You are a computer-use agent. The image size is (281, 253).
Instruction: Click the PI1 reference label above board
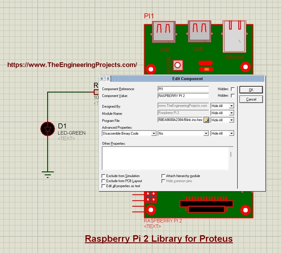tap(149, 16)
